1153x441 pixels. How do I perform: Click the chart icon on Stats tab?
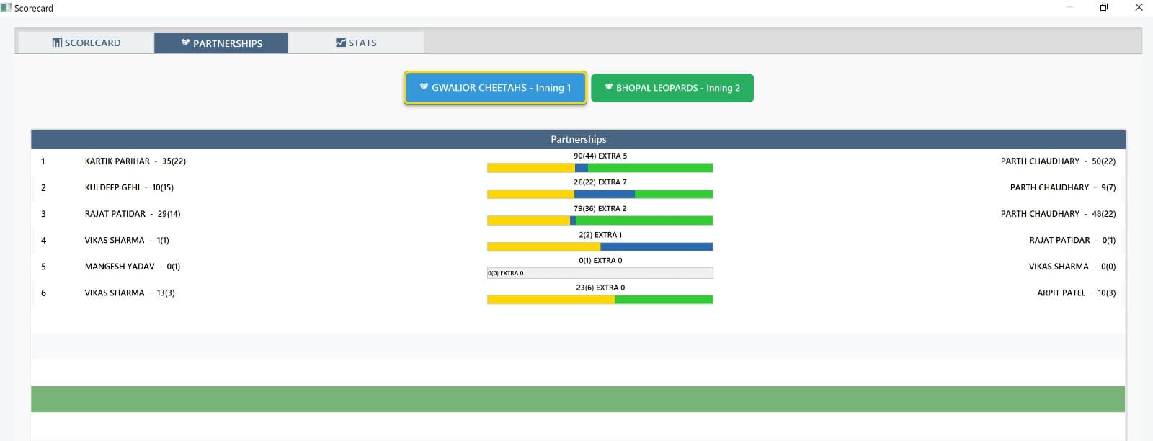pos(341,43)
